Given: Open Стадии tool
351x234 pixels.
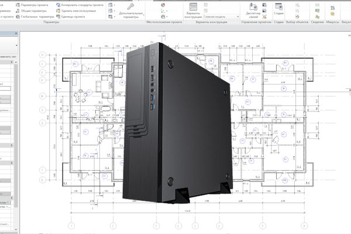Looking at the screenshot, I should click(x=278, y=9).
